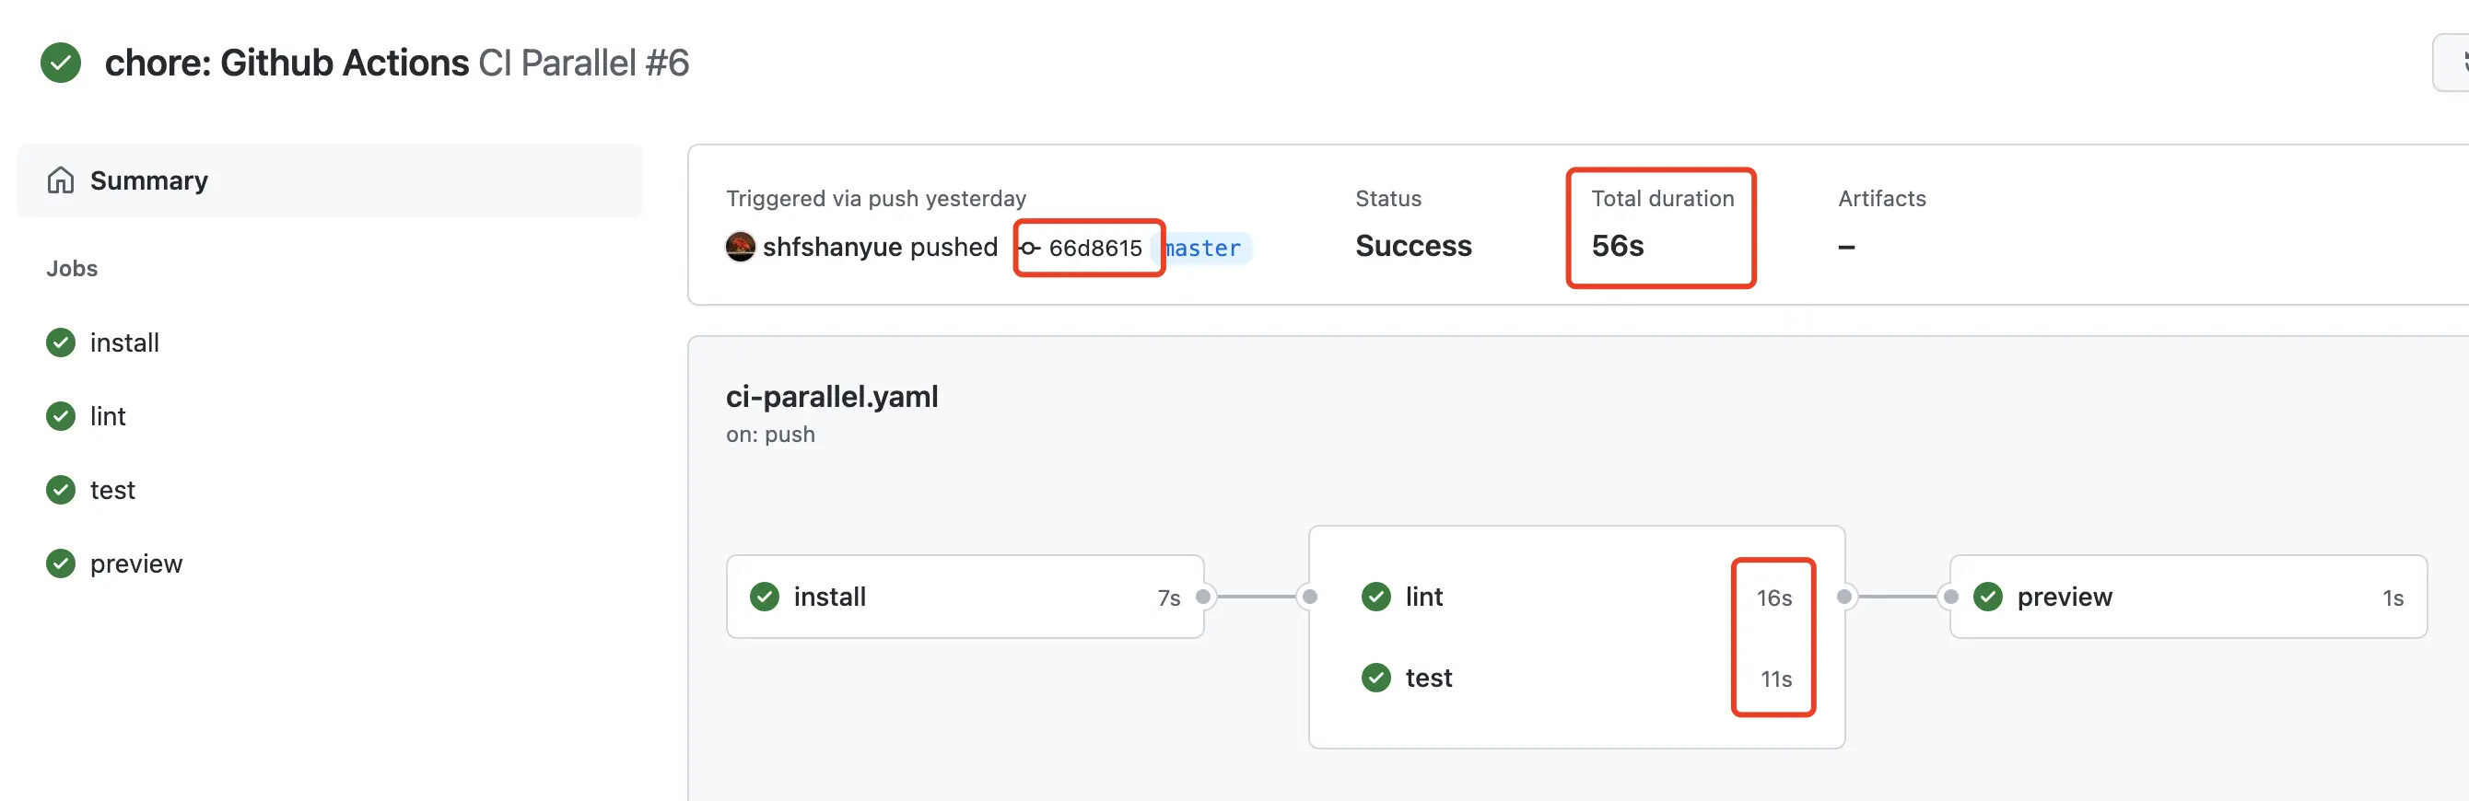Click the master branch label
This screenshot has width=2469, height=801.
point(1202,249)
